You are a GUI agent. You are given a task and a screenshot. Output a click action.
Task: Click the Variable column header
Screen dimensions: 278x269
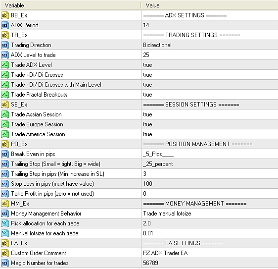71,5
